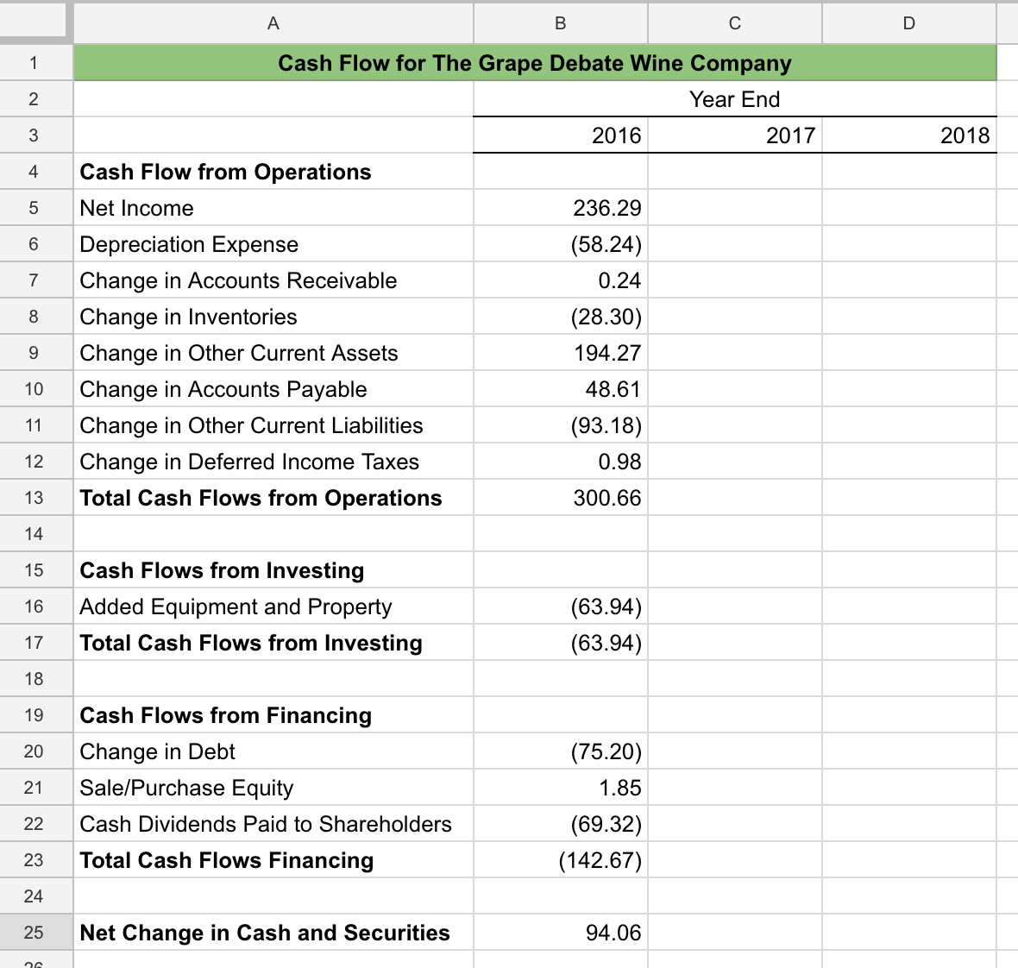Select the 2016 year header cell
The height and width of the screenshot is (968, 1018).
(x=561, y=135)
